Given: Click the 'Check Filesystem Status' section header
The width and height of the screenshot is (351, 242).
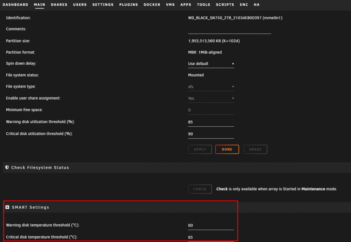Looking at the screenshot, I should coord(40,167).
